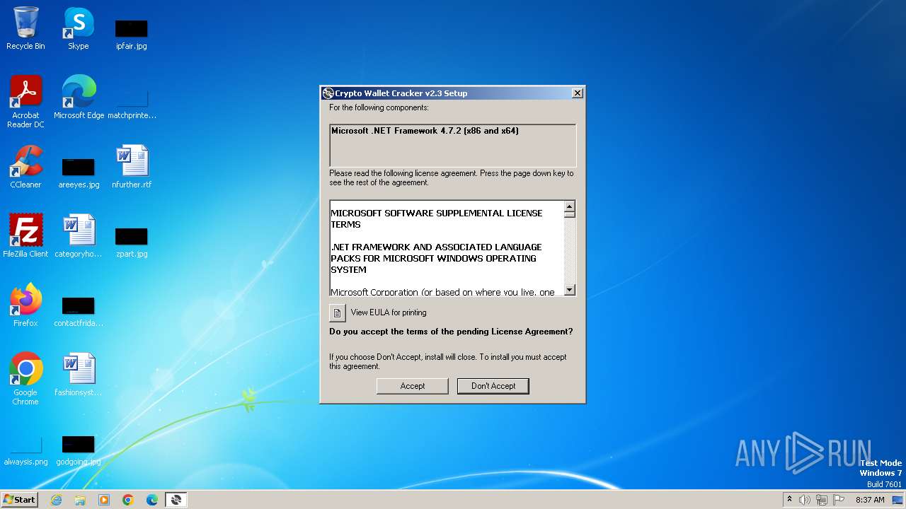Select contactfrida... desktop file
This screenshot has height=509, width=906.
coord(79,310)
